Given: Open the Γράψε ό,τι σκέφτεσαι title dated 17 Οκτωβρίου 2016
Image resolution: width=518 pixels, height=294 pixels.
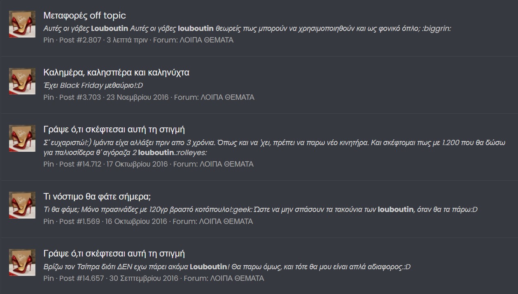Looking at the screenshot, I should click(x=114, y=129).
